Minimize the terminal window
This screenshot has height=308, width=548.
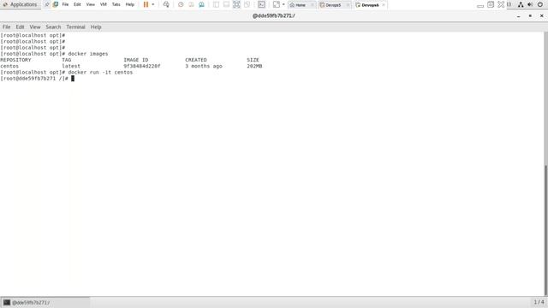pos(519,16)
